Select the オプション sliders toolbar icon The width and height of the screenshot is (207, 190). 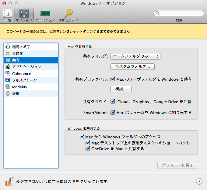click(24, 13)
